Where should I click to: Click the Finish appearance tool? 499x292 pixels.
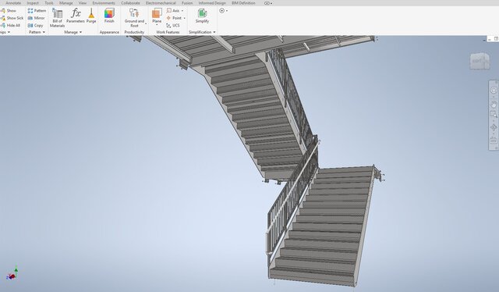tap(109, 16)
